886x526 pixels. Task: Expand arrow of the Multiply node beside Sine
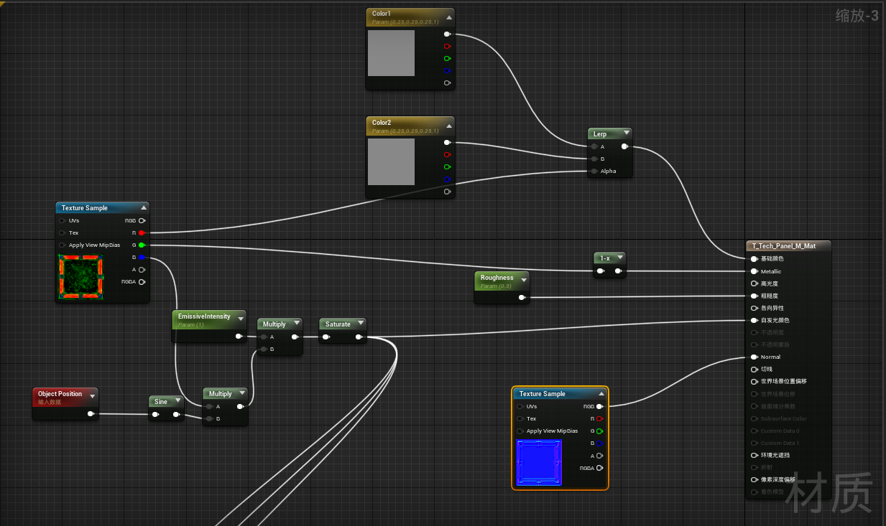click(242, 393)
